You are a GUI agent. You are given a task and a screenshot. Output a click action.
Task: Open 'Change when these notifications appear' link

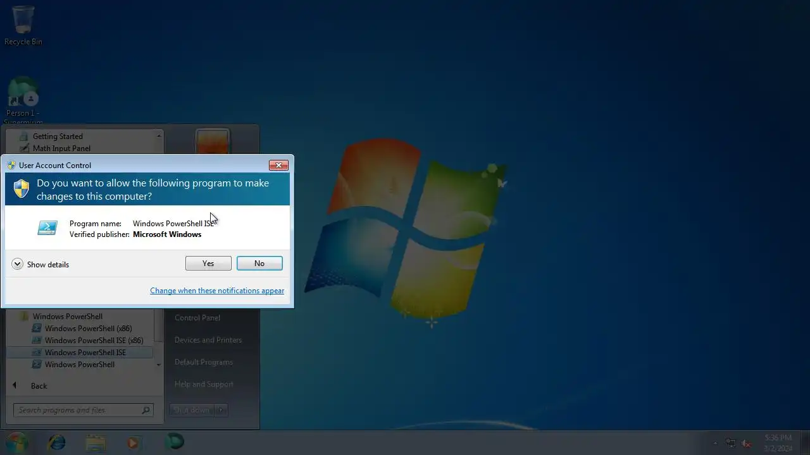click(x=217, y=291)
